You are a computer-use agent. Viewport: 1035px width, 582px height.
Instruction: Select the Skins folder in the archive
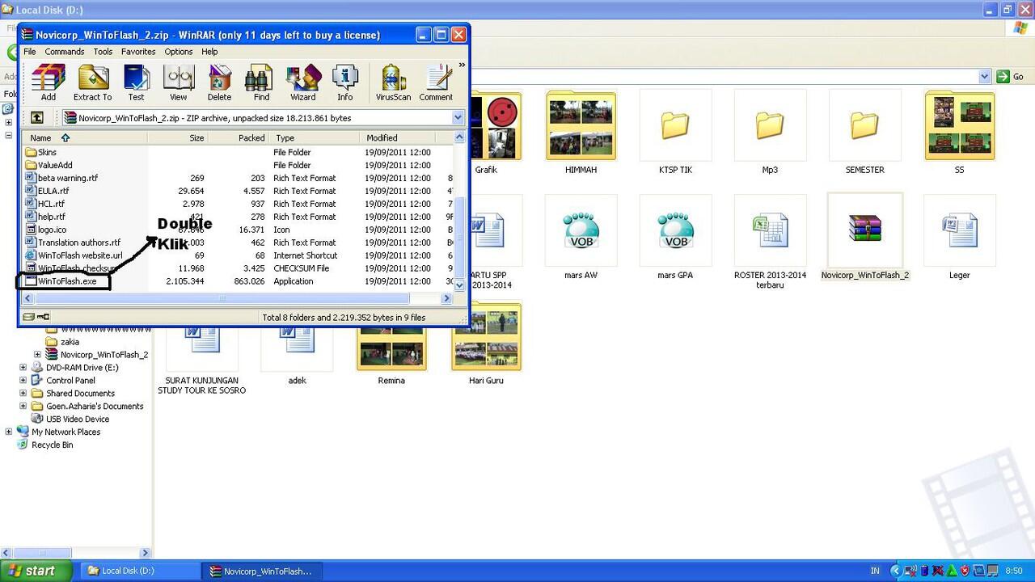(x=40, y=152)
